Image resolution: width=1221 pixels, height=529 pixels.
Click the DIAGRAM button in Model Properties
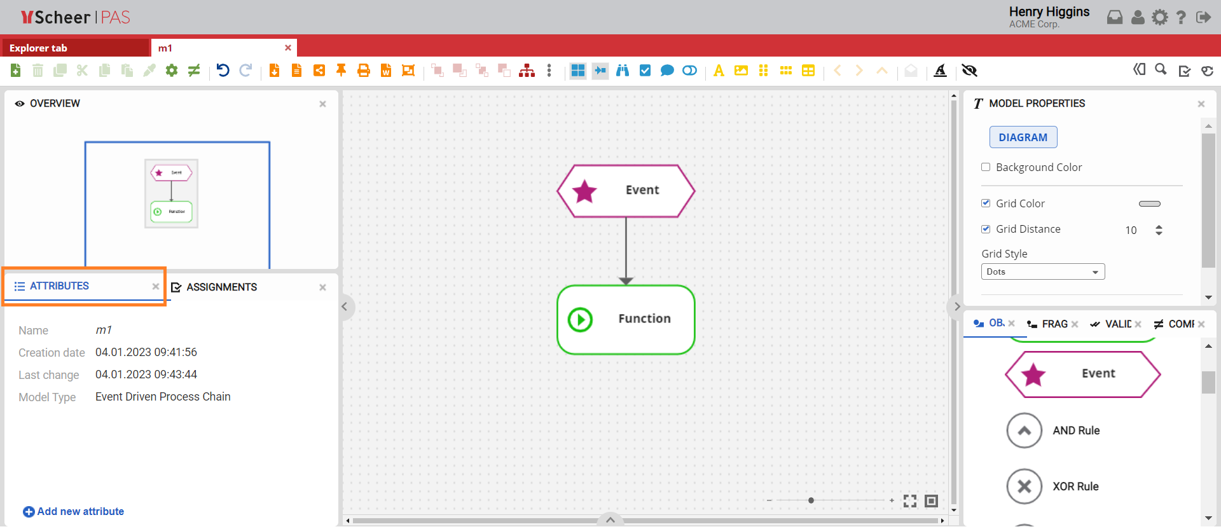point(1023,137)
